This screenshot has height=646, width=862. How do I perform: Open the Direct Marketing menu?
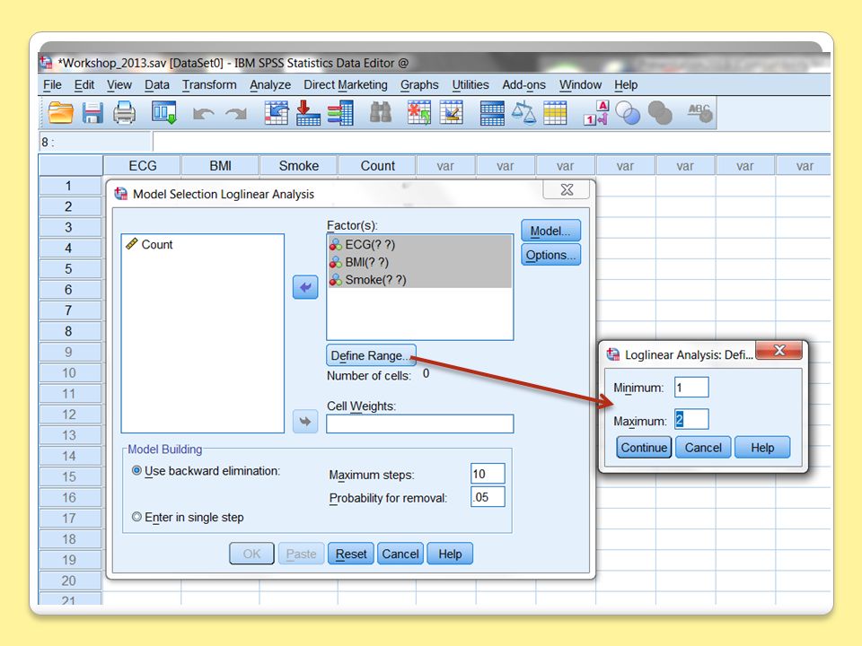point(345,85)
